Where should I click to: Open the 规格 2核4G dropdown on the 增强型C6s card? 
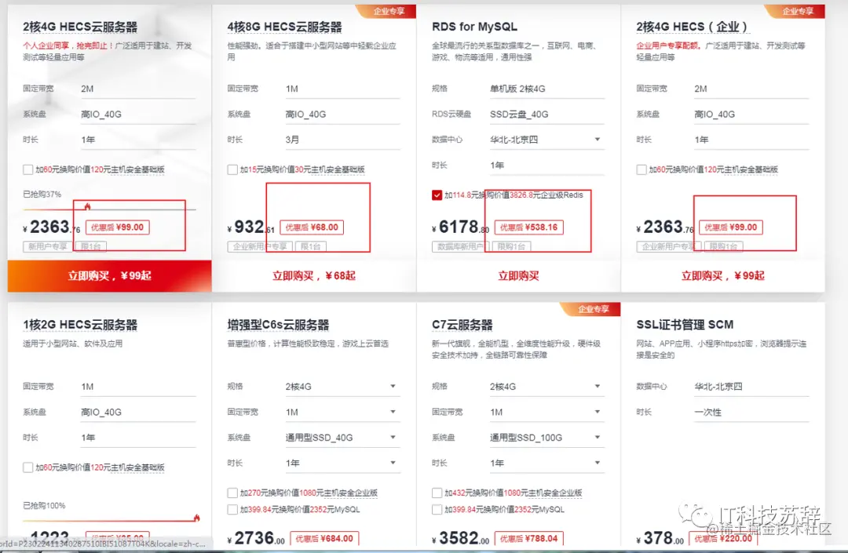tap(342, 387)
